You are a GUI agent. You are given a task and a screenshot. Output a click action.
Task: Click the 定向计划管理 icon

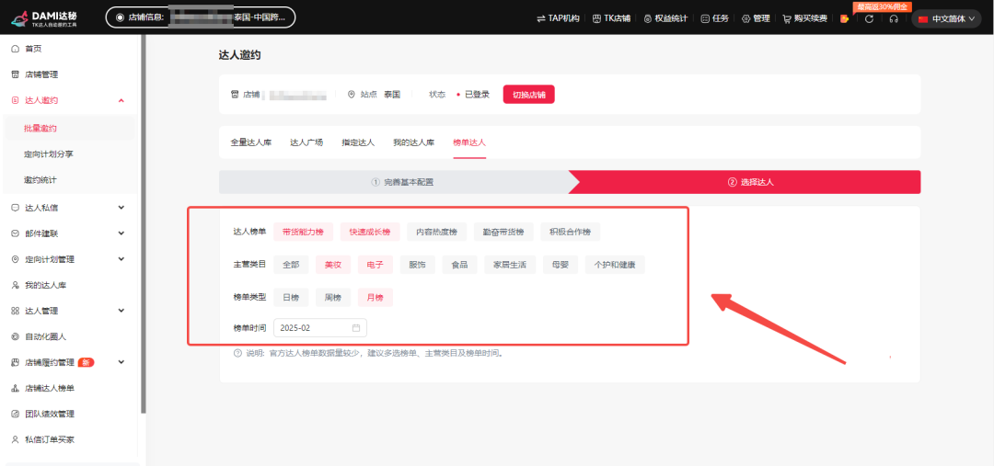(16, 259)
